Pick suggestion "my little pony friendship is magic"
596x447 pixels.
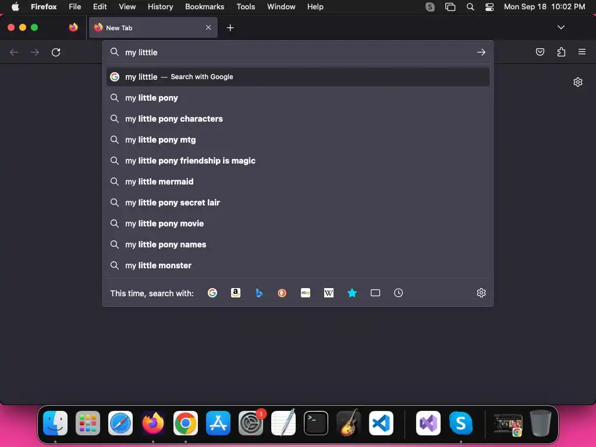click(x=297, y=161)
